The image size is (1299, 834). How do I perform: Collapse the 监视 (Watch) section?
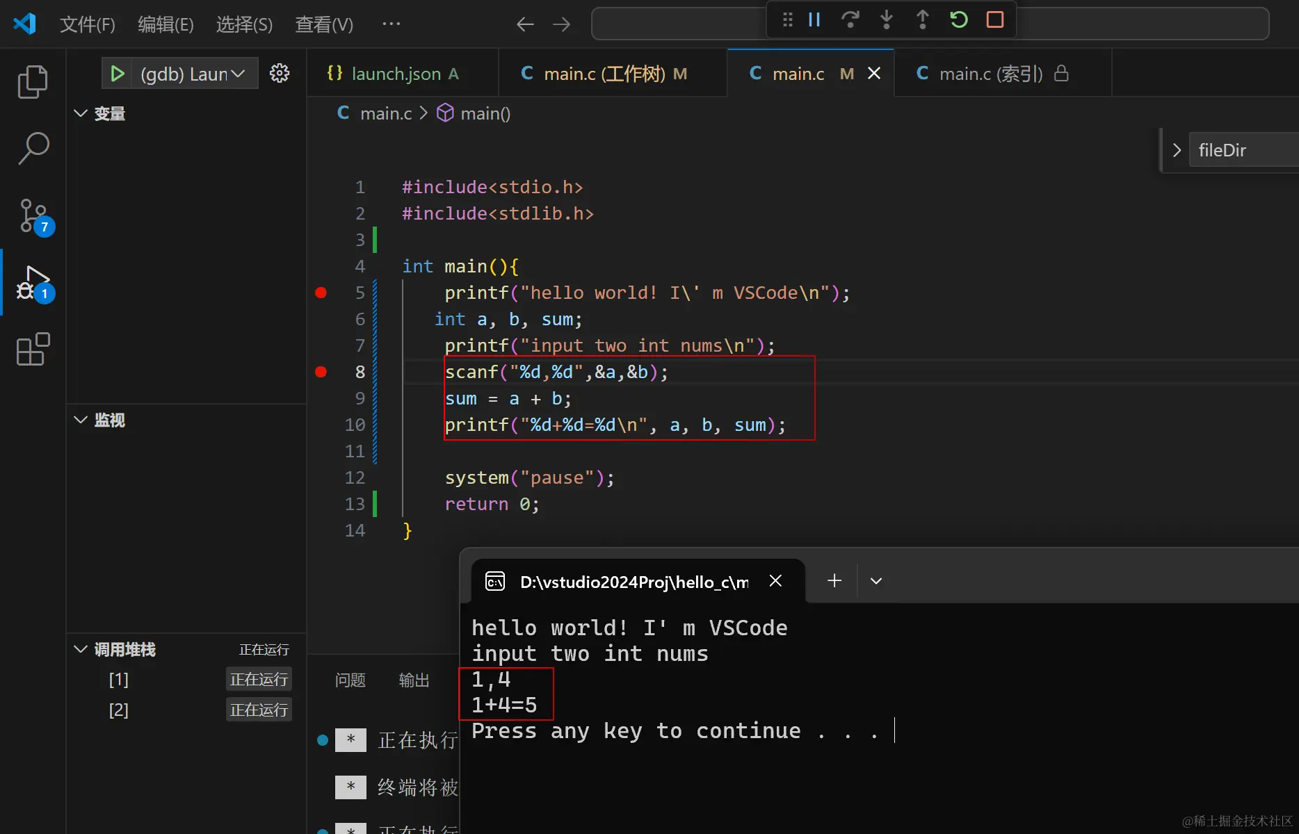coord(81,420)
